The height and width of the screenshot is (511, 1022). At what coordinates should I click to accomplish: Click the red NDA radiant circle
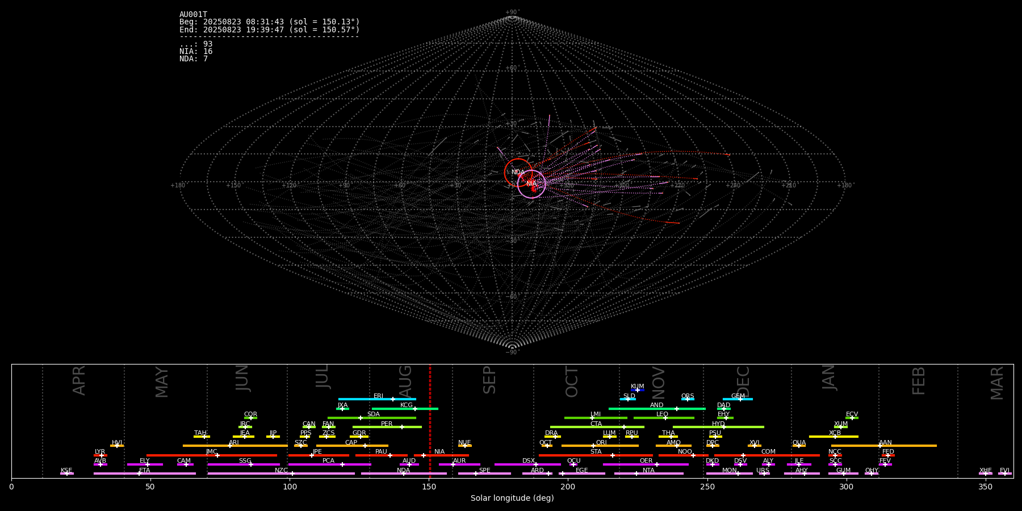pyautogui.click(x=518, y=173)
